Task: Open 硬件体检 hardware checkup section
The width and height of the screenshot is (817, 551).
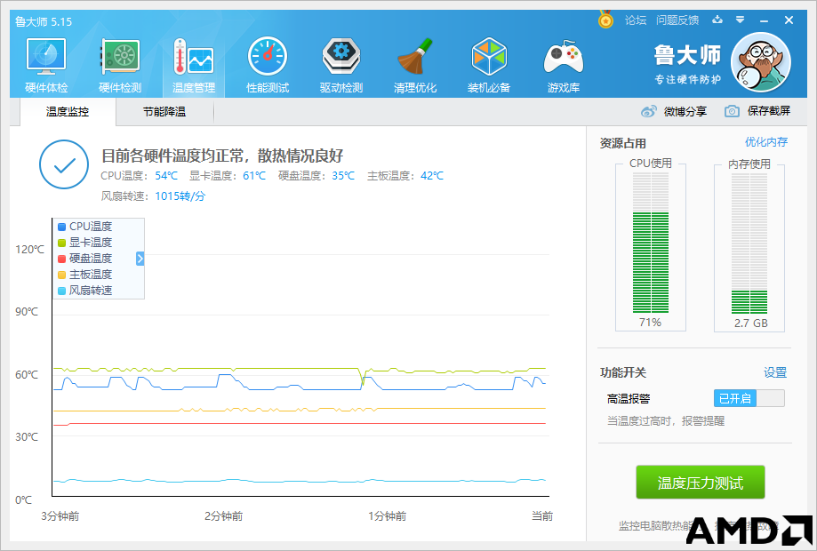Action: point(46,66)
